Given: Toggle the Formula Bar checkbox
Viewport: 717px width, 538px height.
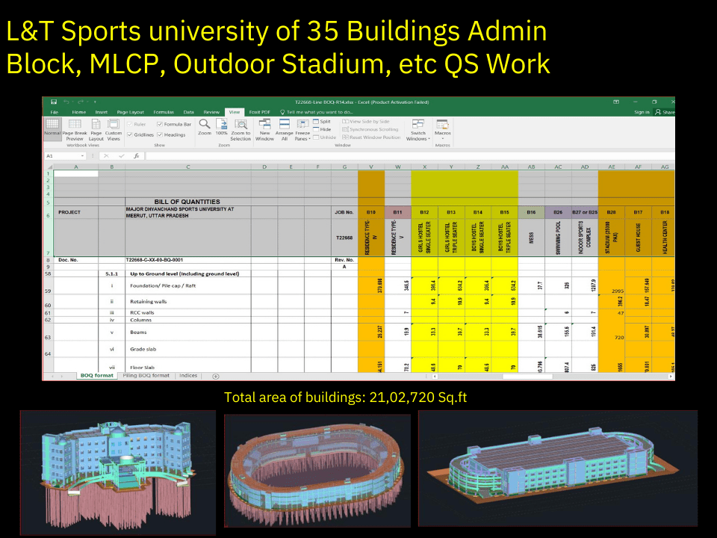Looking at the screenshot, I should pyautogui.click(x=160, y=125).
